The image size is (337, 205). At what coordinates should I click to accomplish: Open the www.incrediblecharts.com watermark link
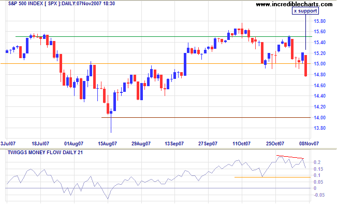pyautogui.click(x=294, y=4)
